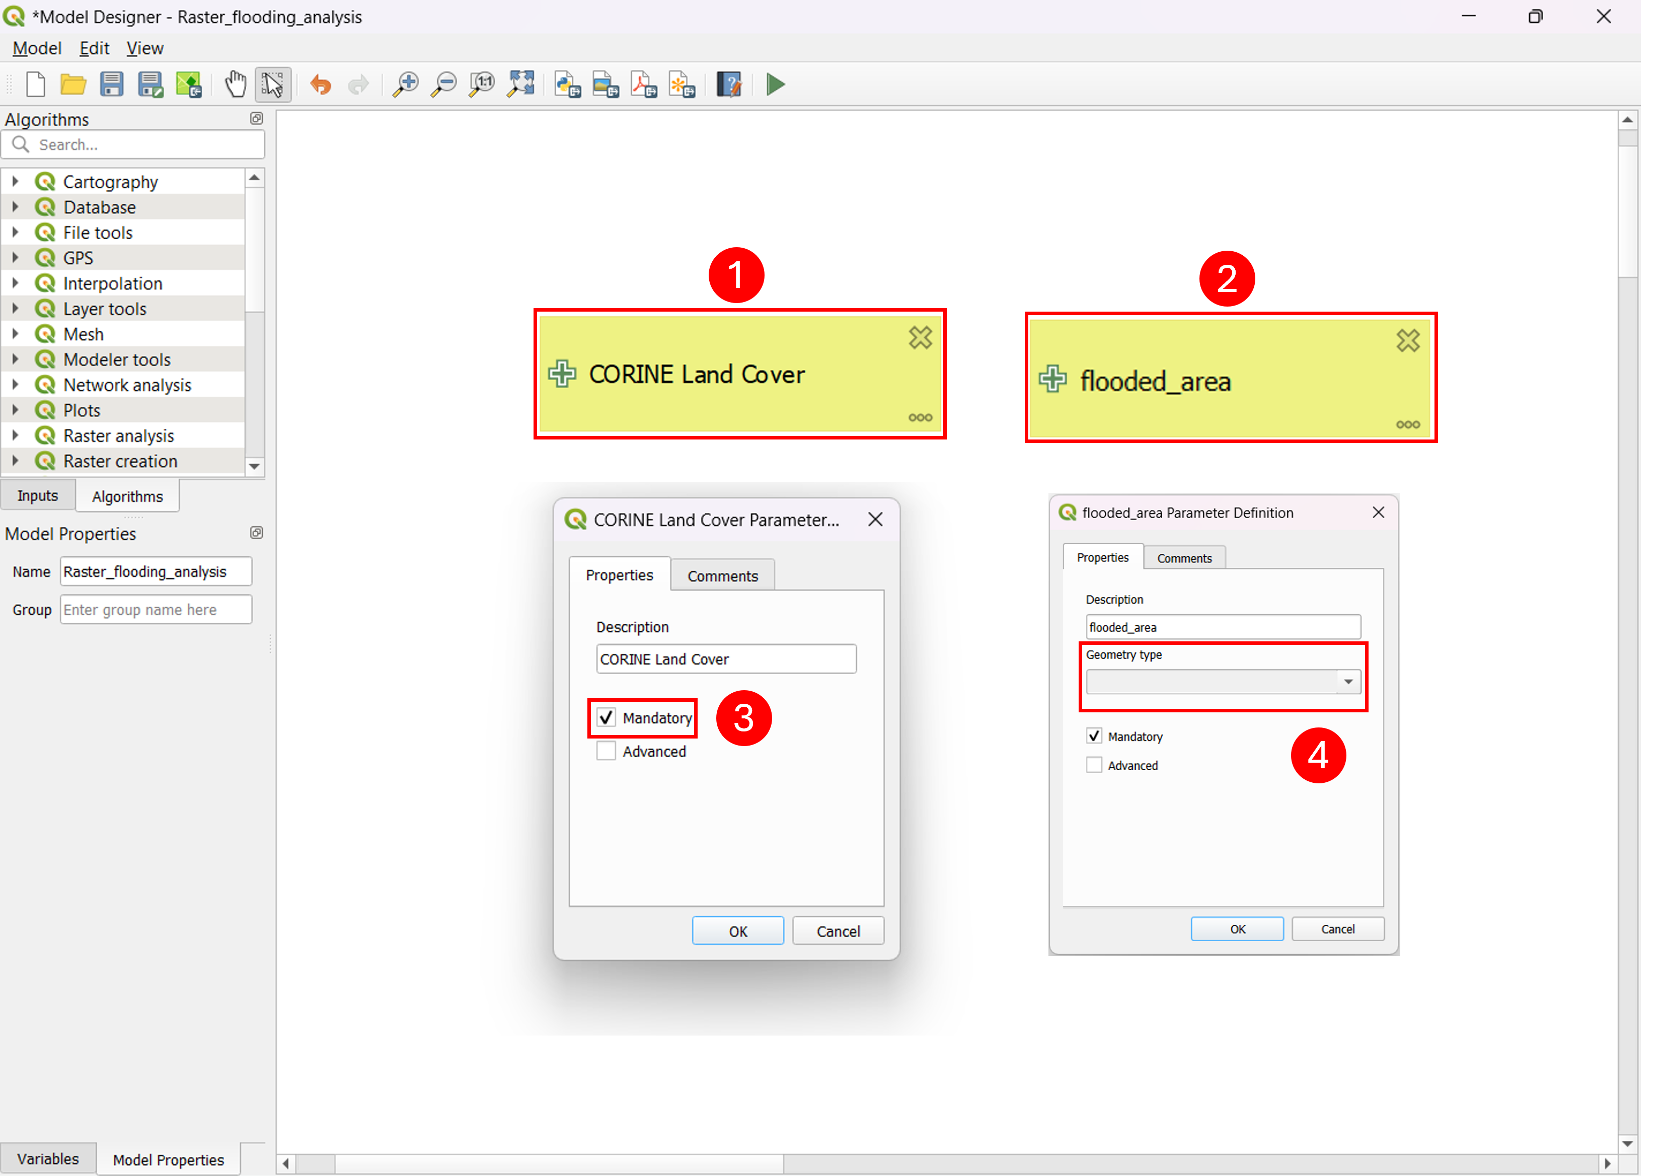Uncheck Mandatory in CORINE Land Cover dialog
This screenshot has height=1176, width=1663.
[x=606, y=717]
